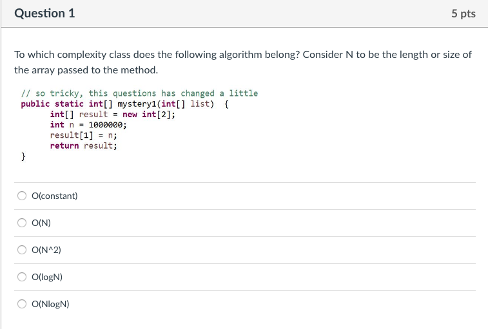
Task: Click the 'int[] result = new int[2];' line
Action: [x=113, y=115]
